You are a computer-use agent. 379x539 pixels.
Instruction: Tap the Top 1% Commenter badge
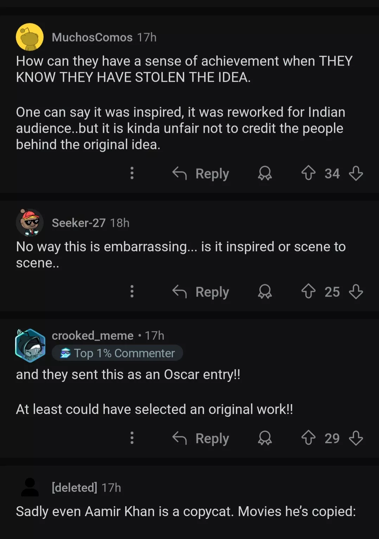117,353
